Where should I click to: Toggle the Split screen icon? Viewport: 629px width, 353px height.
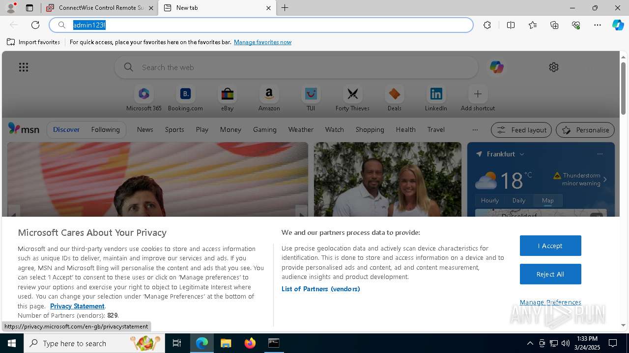click(511, 25)
